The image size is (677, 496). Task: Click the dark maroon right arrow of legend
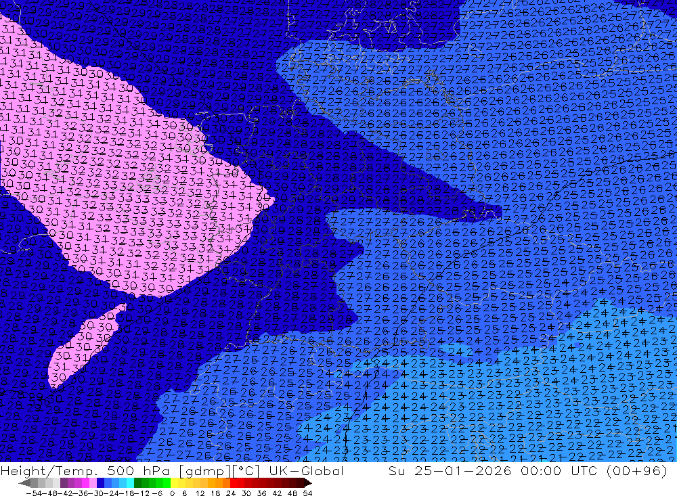click(307, 483)
